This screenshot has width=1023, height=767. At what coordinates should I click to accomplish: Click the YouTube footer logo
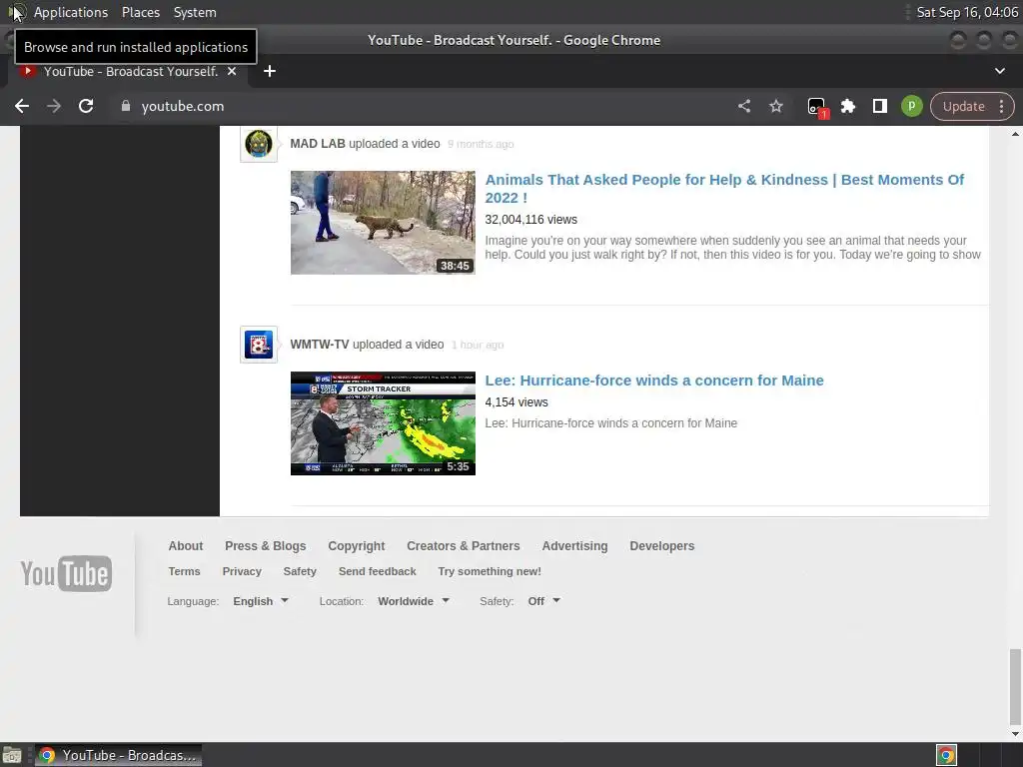(66, 573)
